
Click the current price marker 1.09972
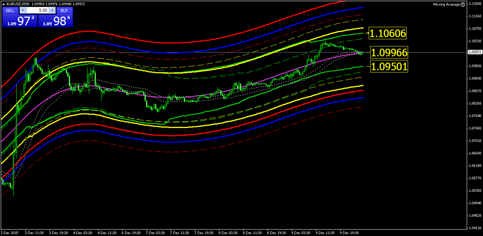(x=475, y=52)
